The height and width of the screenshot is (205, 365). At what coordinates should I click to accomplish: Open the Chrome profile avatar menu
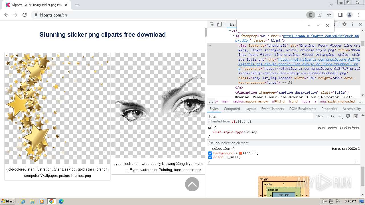(x=350, y=15)
